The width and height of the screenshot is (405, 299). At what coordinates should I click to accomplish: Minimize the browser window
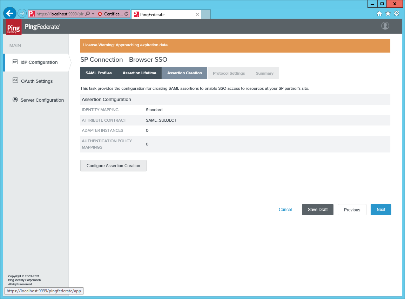pos(372,4)
